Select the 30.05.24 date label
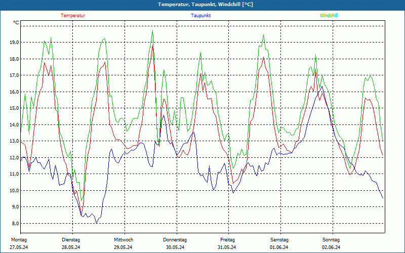This screenshot has height=253, width=405. [175, 247]
